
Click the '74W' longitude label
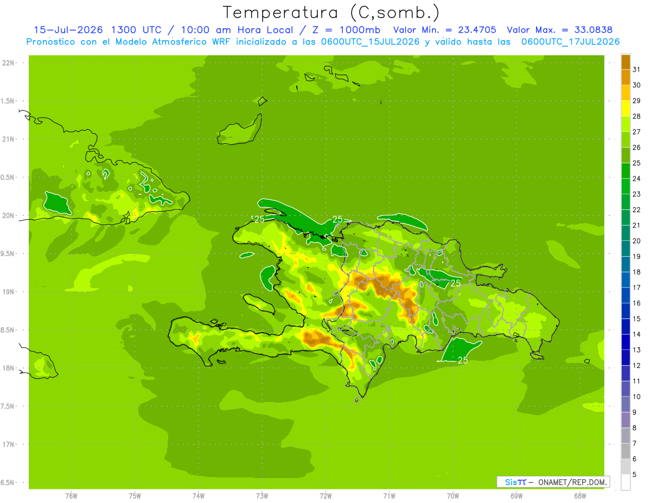click(198, 496)
